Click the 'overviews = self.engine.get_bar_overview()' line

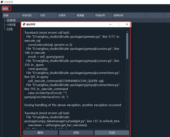coord(57,125)
